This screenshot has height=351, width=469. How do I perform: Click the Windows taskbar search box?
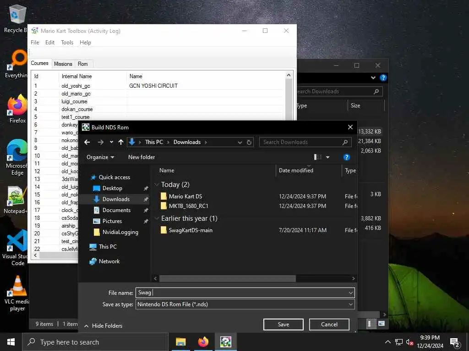(x=95, y=342)
